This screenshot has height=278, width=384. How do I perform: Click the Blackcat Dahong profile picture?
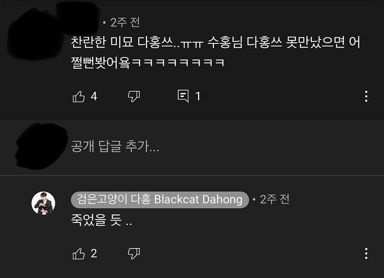43,203
